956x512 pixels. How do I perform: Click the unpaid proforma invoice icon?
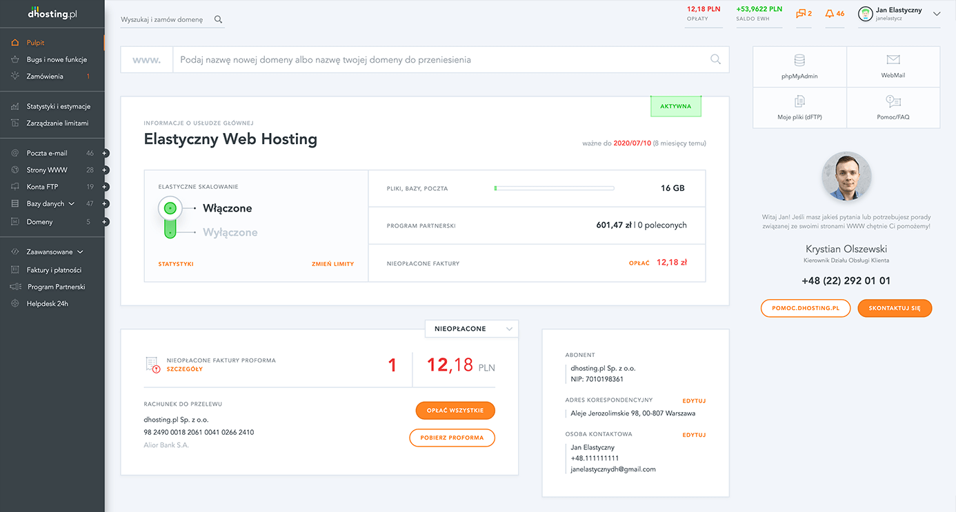tap(152, 365)
